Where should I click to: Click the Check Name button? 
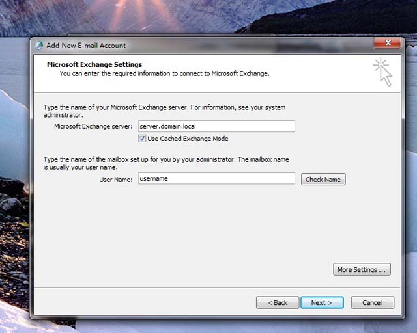pos(323,180)
